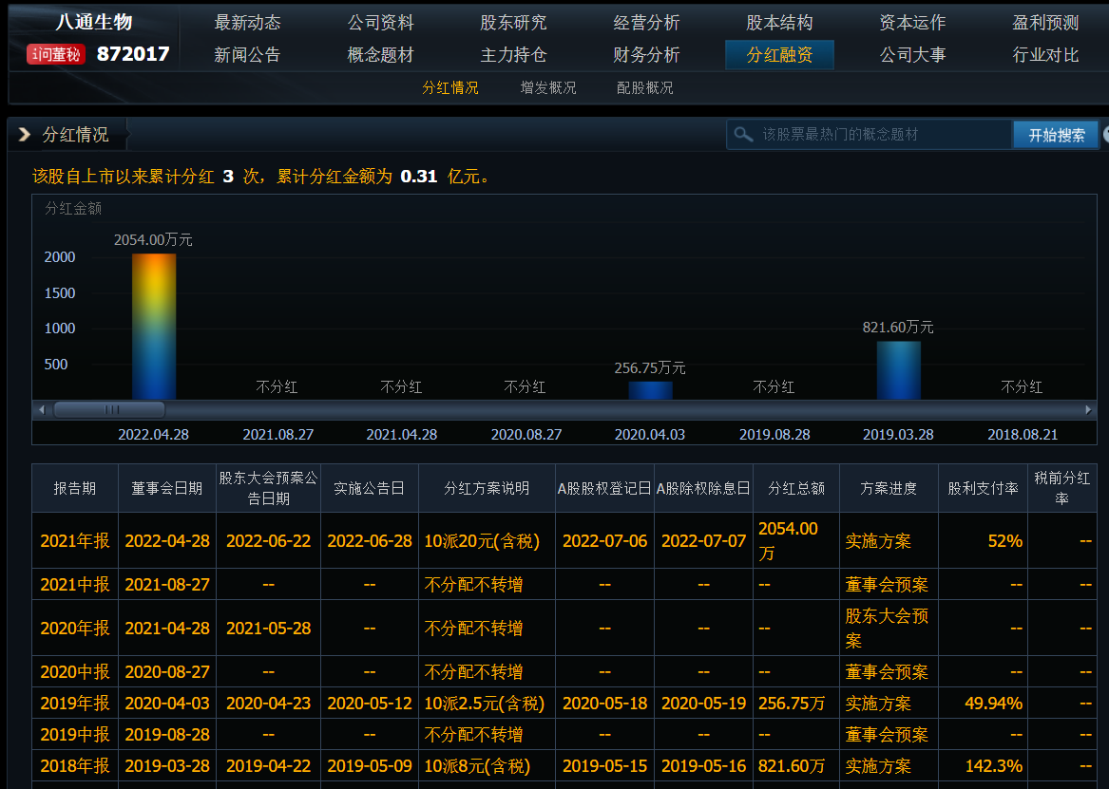
Task: Select the 2020中报 row cell
Action: point(75,672)
